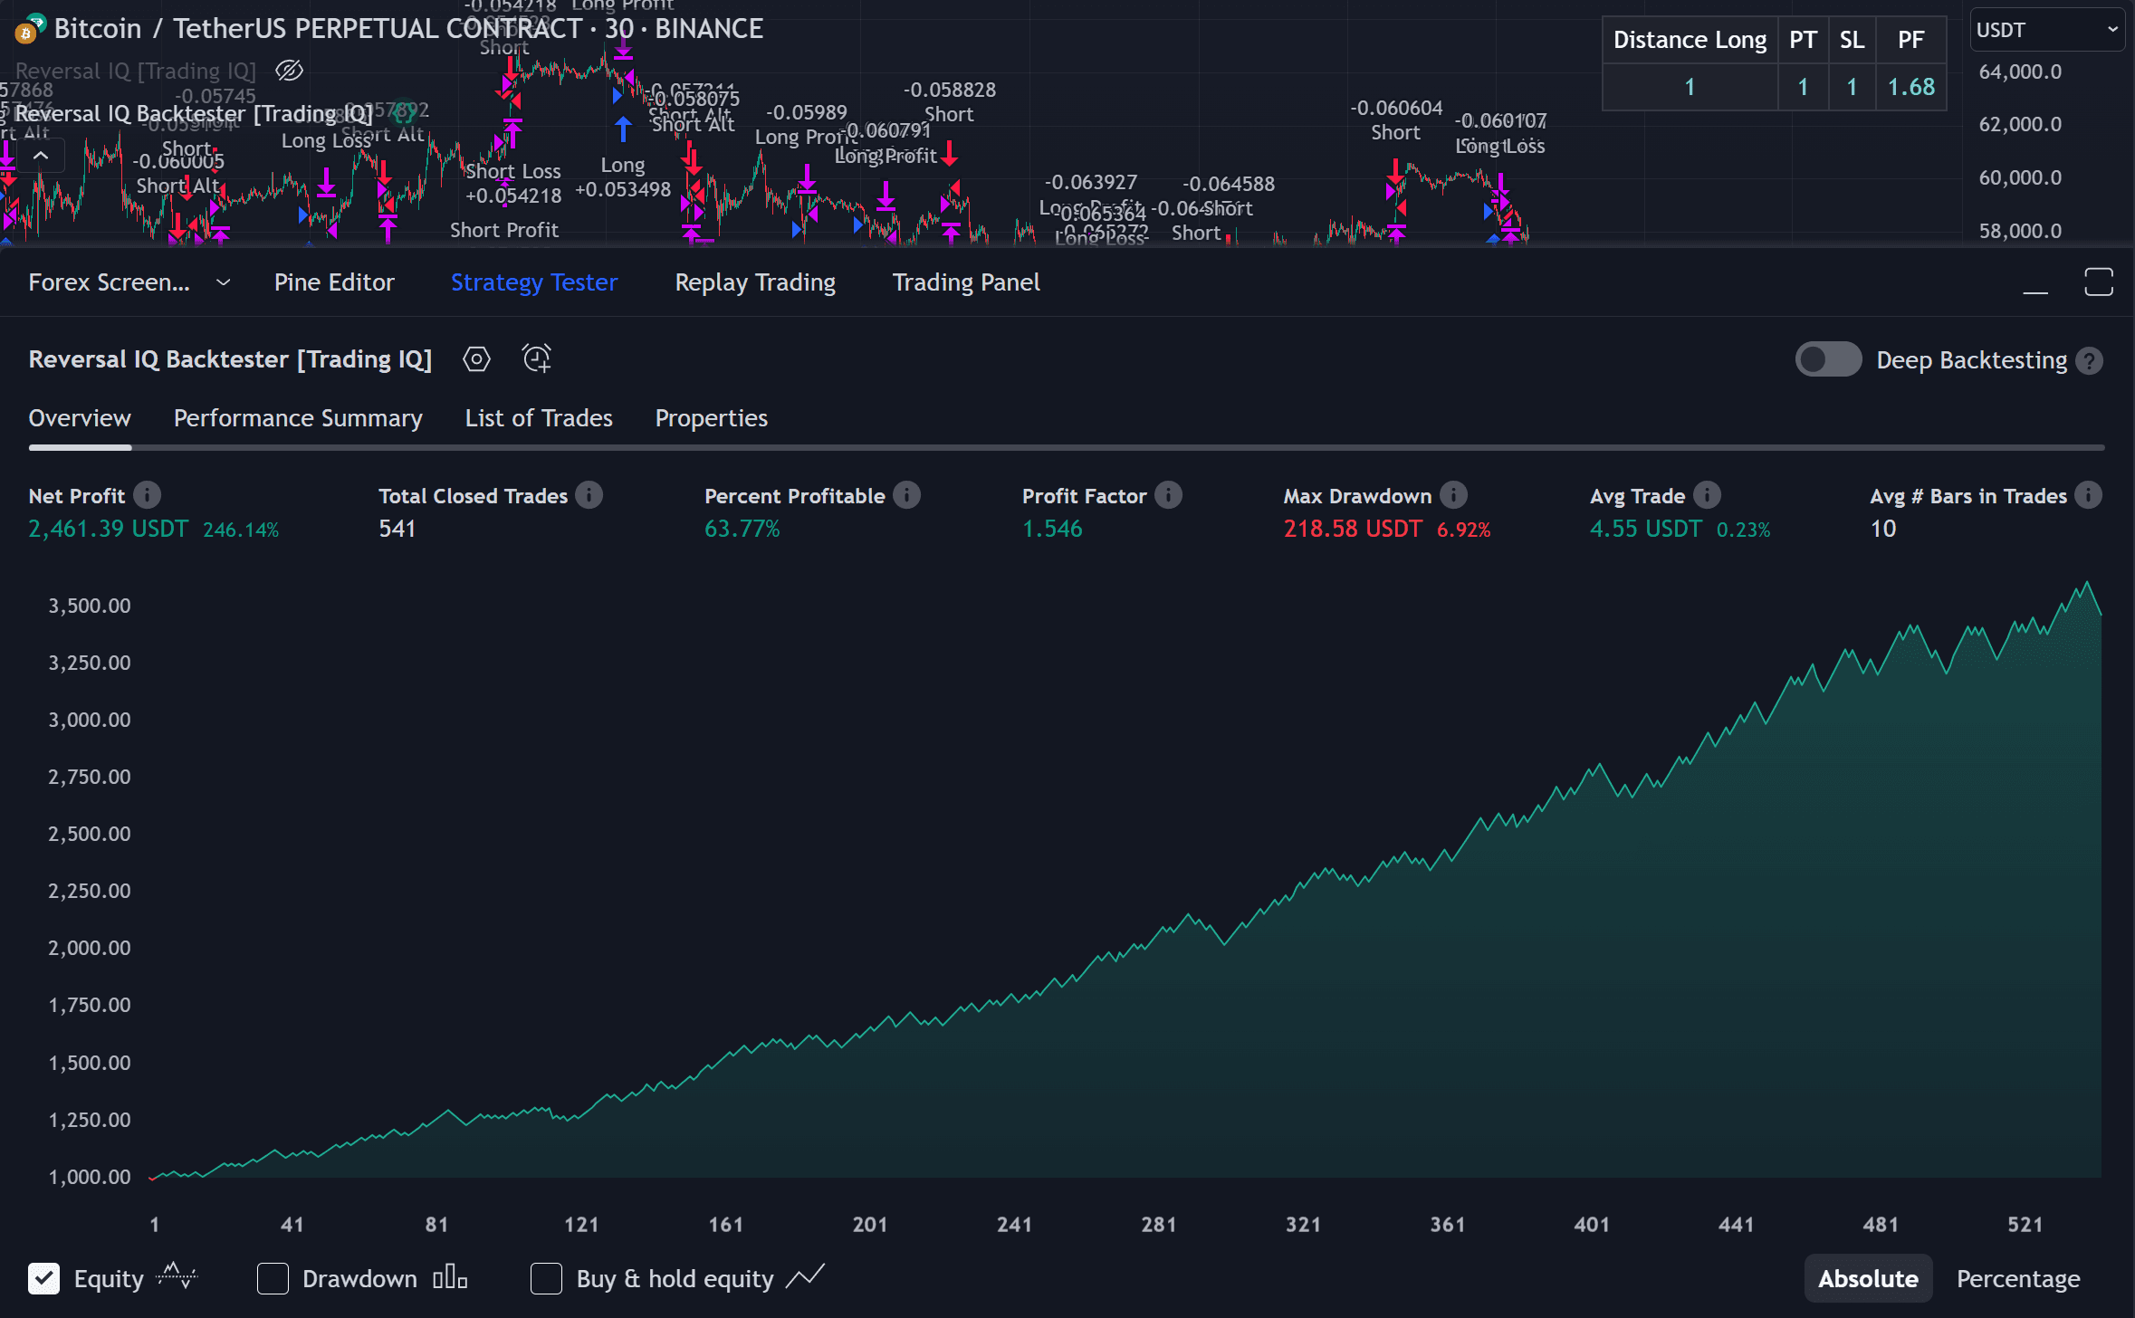Uncheck the Equity checkbox

point(43,1278)
